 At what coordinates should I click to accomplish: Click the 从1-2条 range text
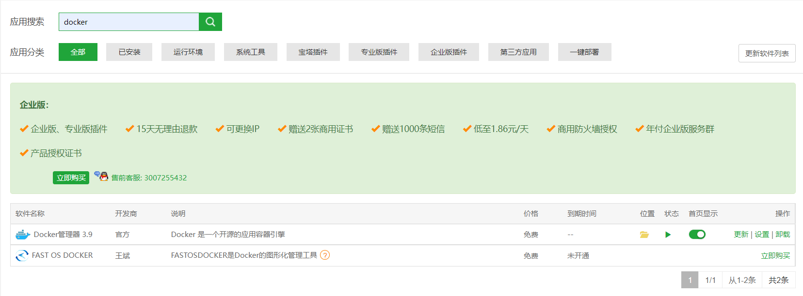click(742, 280)
